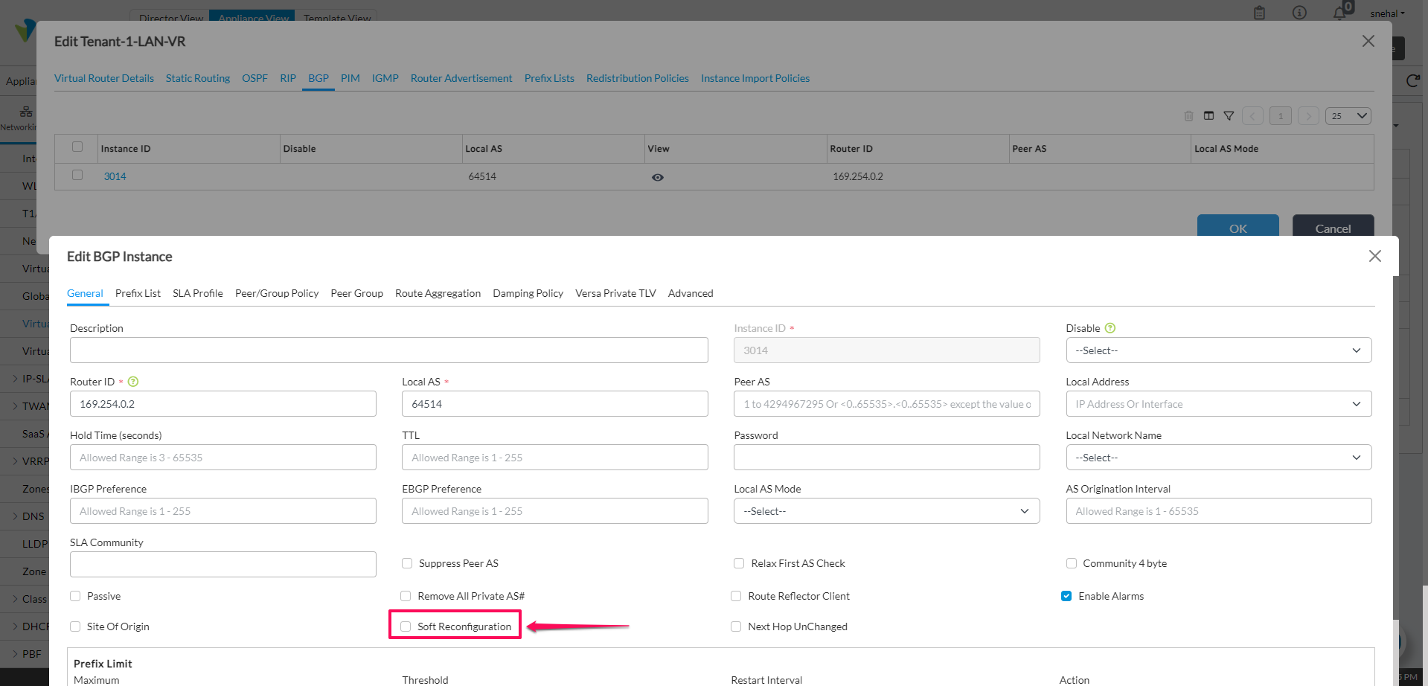Switch to Static Routing tab
1428x686 pixels.
198,78
